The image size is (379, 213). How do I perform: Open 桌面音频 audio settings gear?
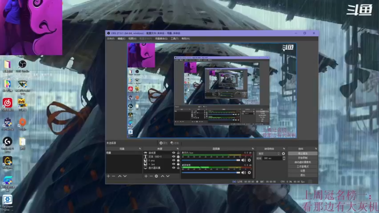[x=249, y=172]
